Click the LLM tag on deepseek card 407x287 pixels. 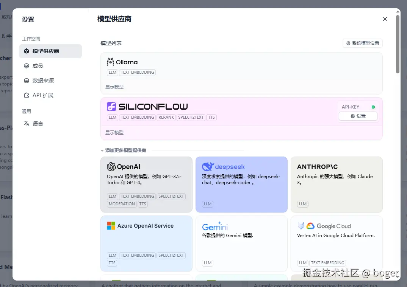[208, 204]
